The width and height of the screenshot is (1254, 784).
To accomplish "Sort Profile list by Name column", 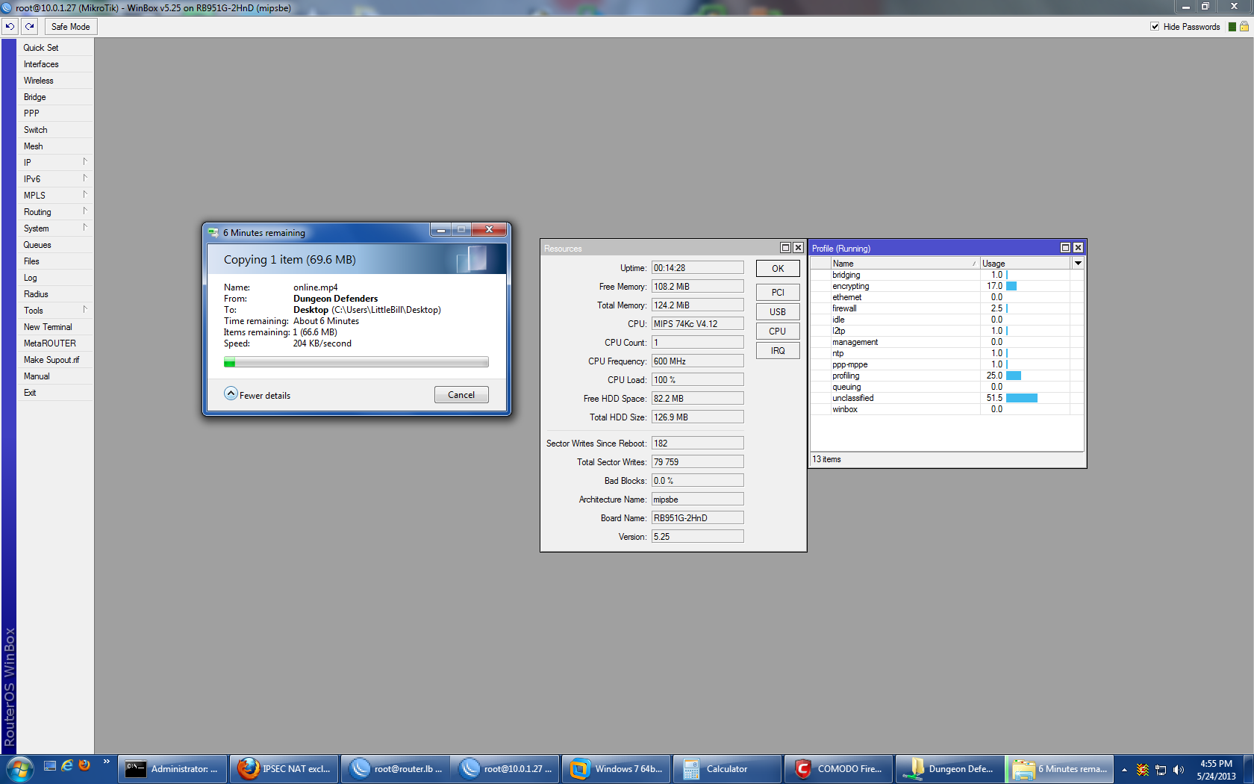I will 905,264.
